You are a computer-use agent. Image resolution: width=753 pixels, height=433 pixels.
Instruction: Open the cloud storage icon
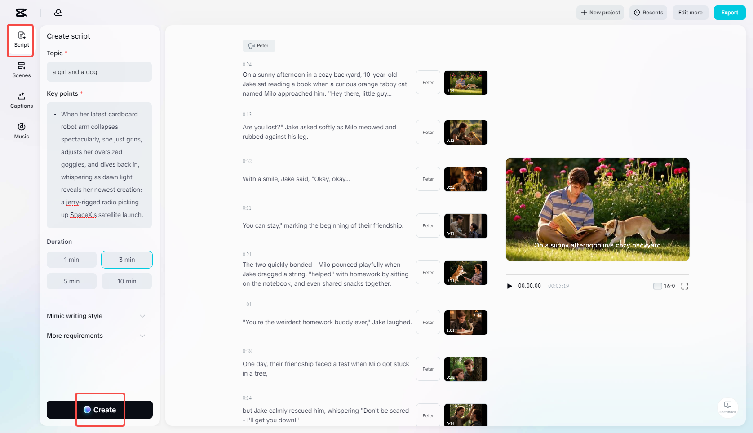tap(58, 13)
